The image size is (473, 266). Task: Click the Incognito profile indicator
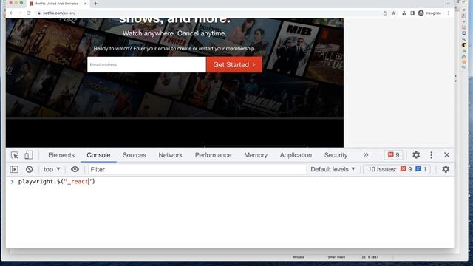(x=429, y=13)
